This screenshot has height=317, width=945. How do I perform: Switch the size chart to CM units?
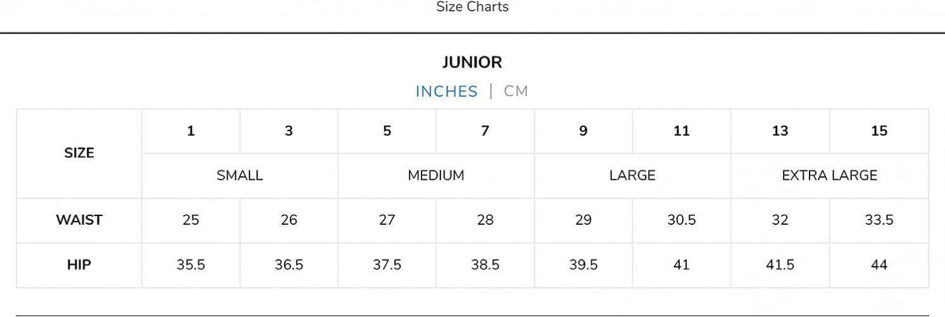click(516, 91)
